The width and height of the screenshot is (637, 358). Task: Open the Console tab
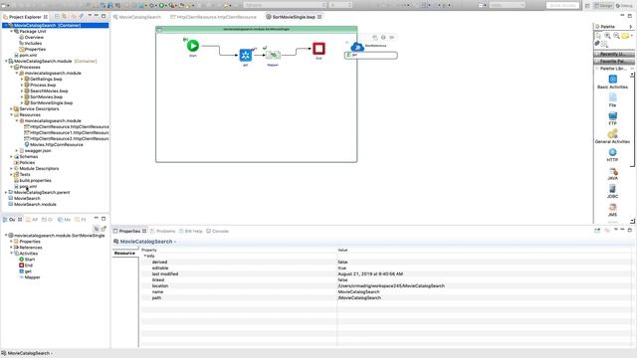[217, 231]
